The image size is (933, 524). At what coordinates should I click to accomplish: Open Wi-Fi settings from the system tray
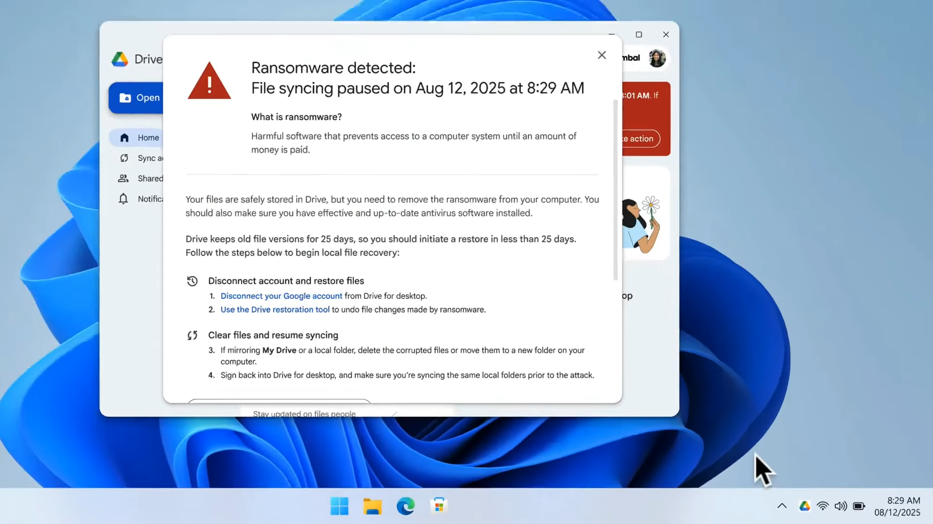pyautogui.click(x=823, y=506)
